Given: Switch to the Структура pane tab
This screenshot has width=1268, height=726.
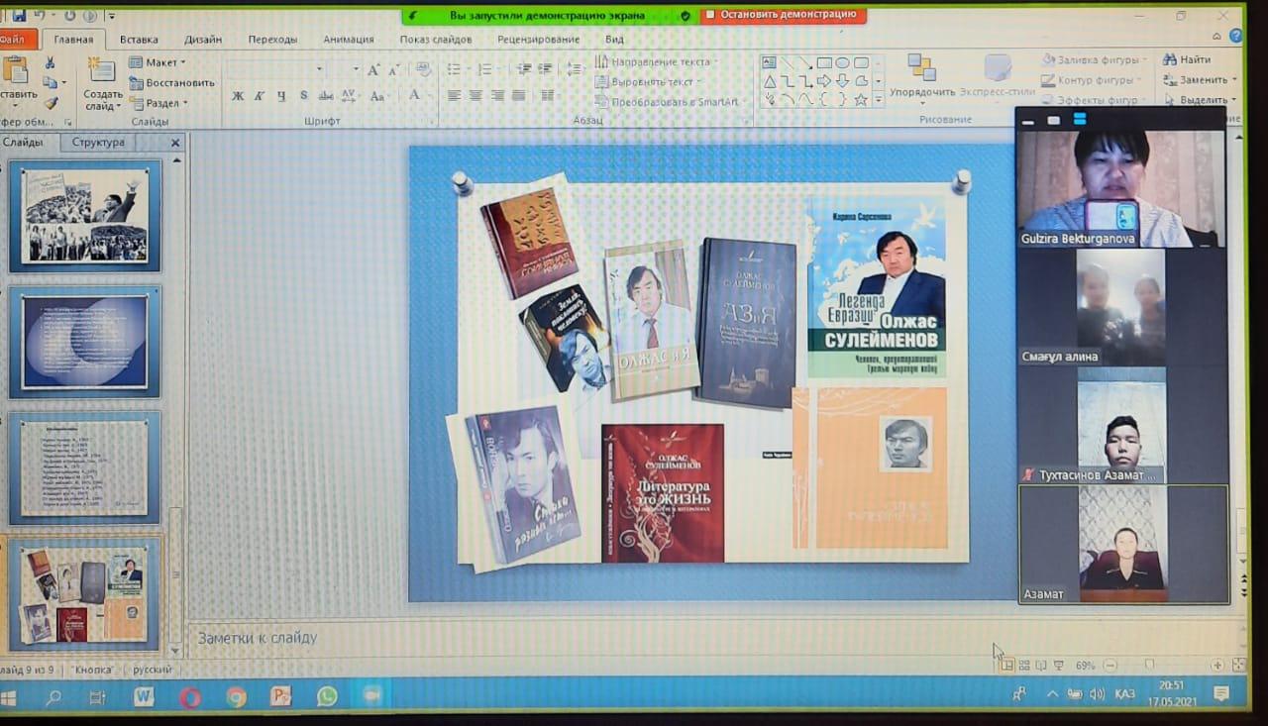Looking at the screenshot, I should 98,143.
